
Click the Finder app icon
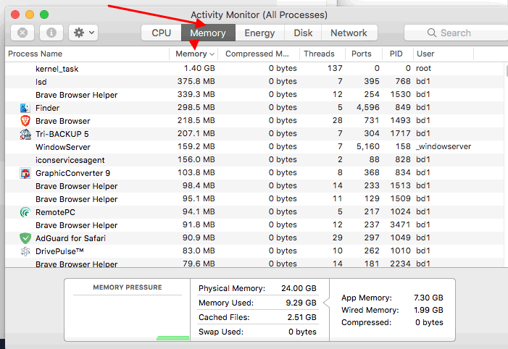[25, 108]
